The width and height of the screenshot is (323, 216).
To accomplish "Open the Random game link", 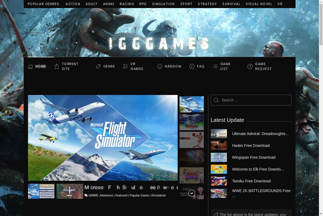I will [x=173, y=66].
